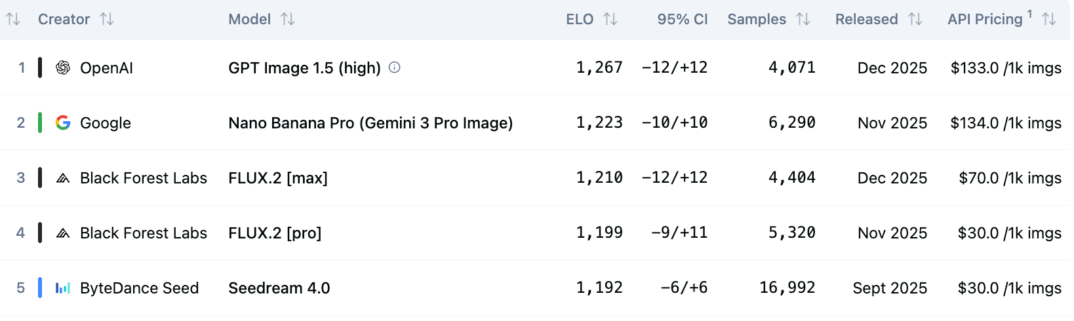Sort by rank using leftmost sort arrows
Screen dimensions: 1074x321
point(13,19)
